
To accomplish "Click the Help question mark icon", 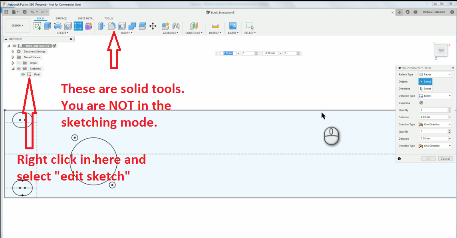I will 453,12.
